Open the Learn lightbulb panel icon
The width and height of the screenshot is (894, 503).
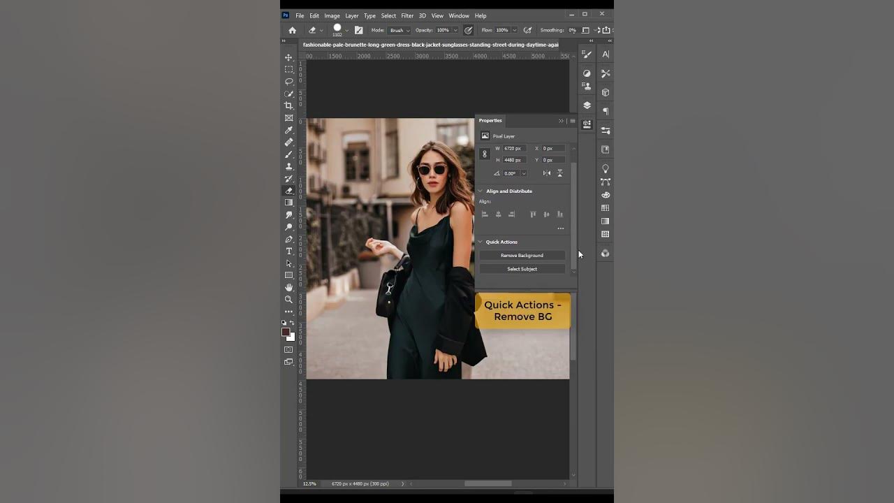click(606, 168)
